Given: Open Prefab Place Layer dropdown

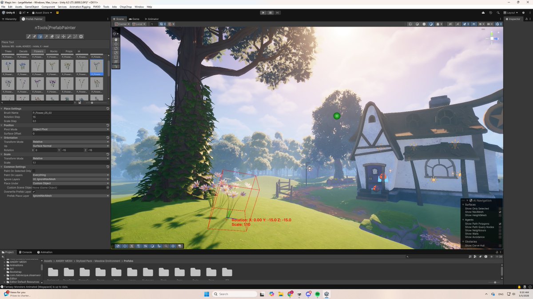Looking at the screenshot, I should click(71, 195).
